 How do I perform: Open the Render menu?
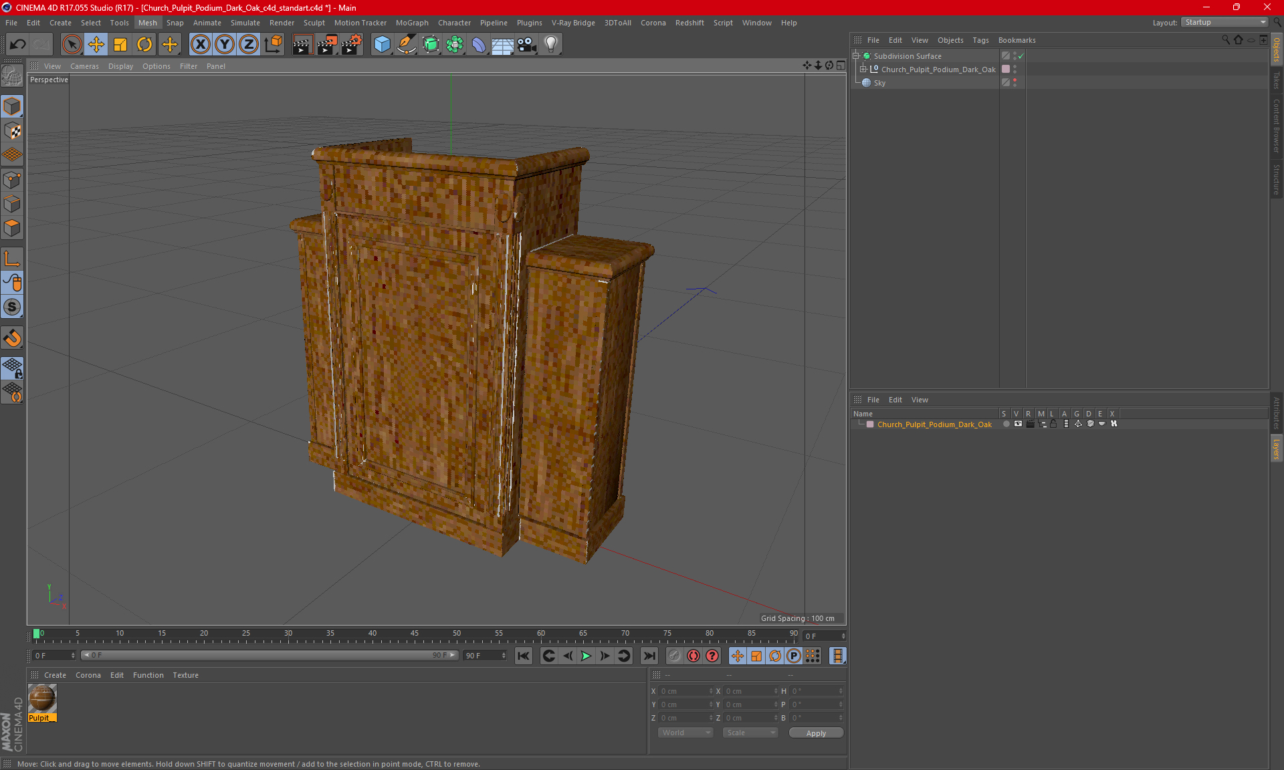pyautogui.click(x=282, y=23)
